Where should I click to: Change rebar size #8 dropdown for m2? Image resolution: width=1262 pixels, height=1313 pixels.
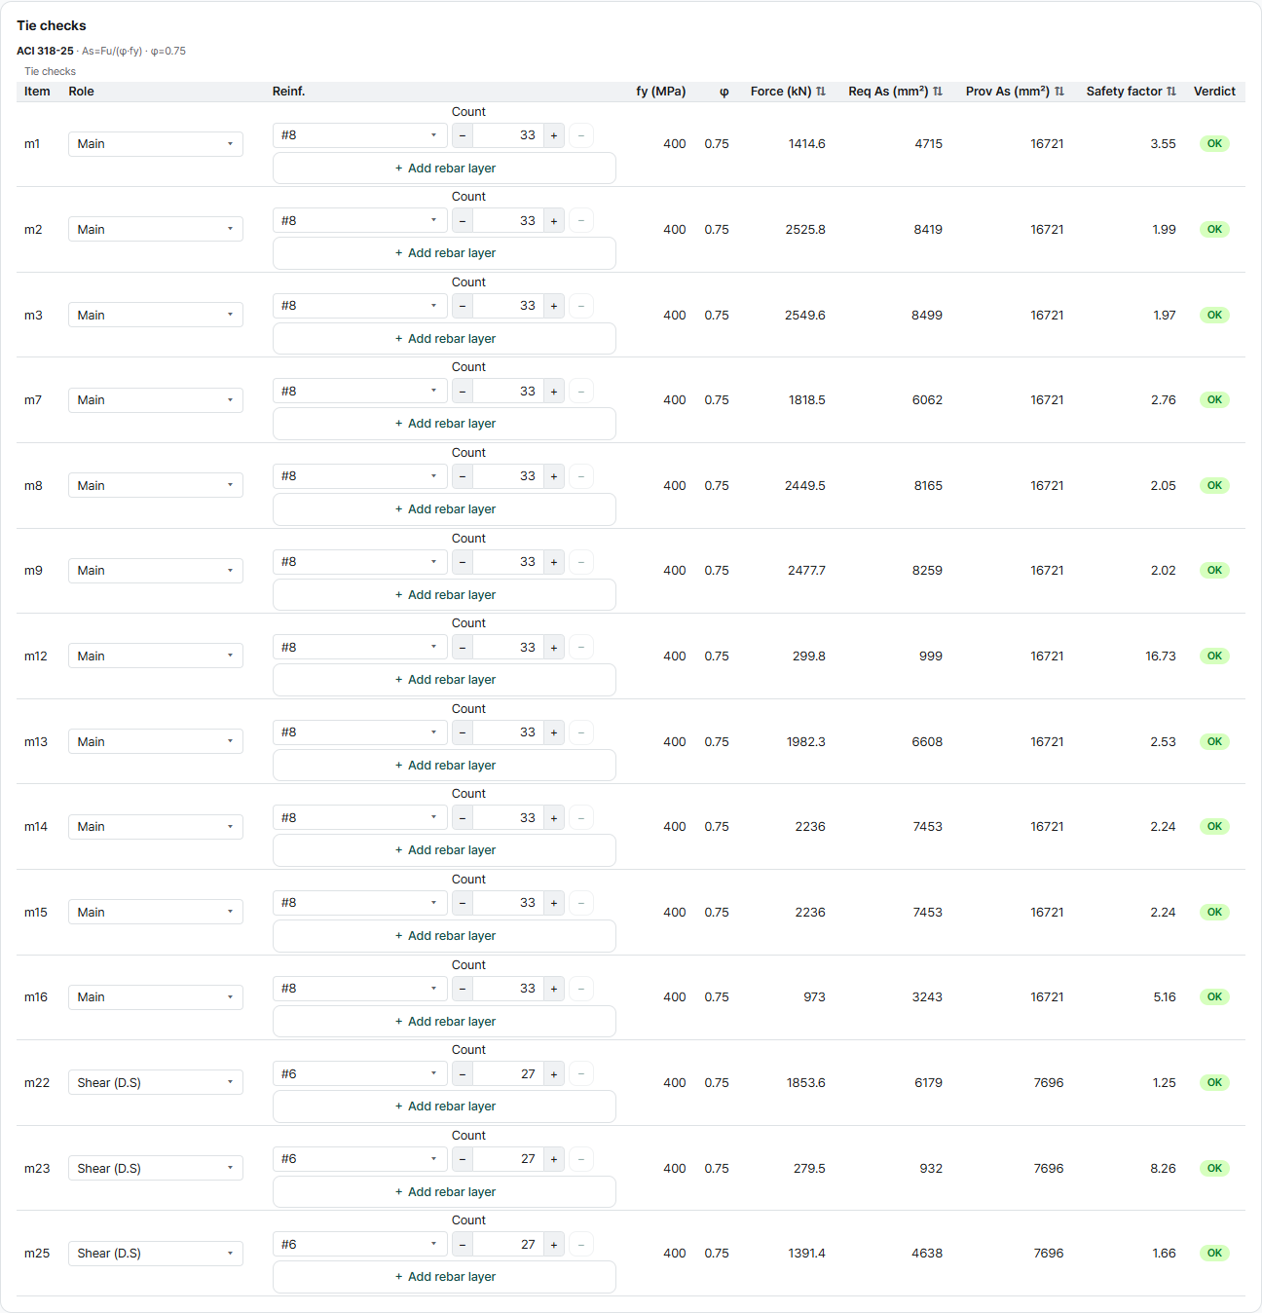pyautogui.click(x=360, y=221)
